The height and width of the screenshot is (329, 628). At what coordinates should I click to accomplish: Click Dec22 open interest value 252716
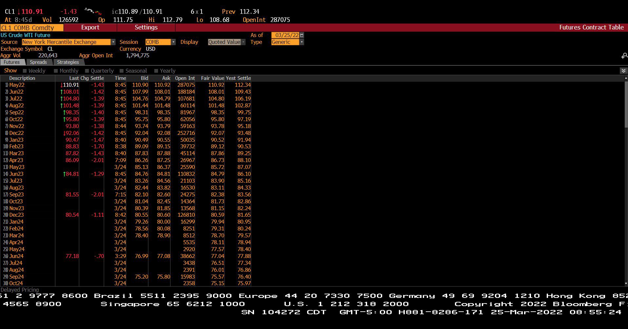pyautogui.click(x=186, y=133)
